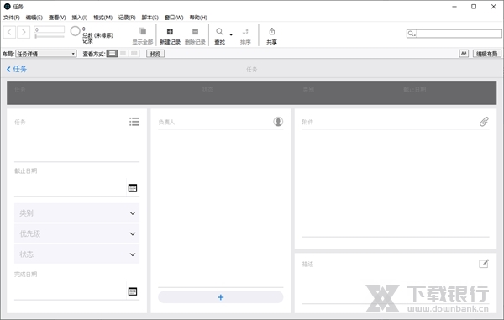This screenshot has width=504, height=320.
Task: Click the record number input field
Action: click(x=50, y=29)
